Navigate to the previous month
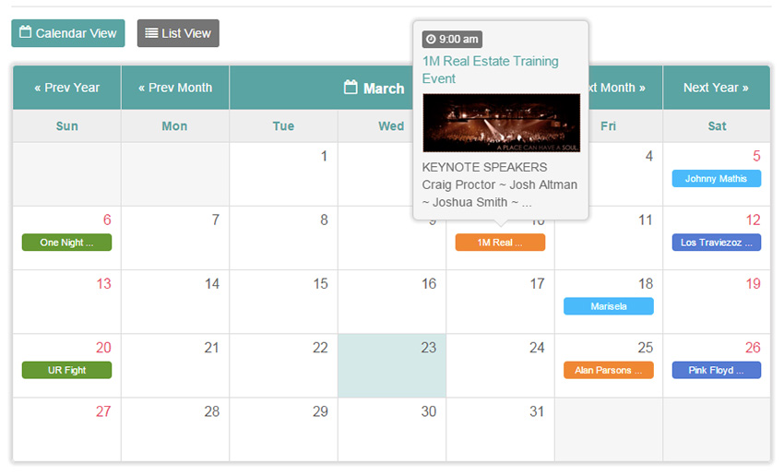 click(175, 88)
